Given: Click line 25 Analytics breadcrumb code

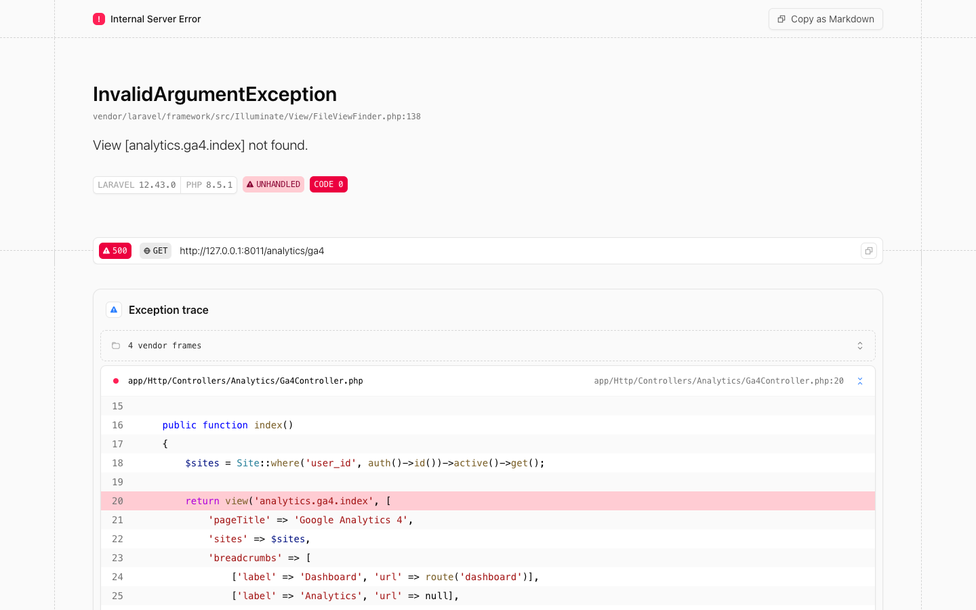Looking at the screenshot, I should 488,596.
